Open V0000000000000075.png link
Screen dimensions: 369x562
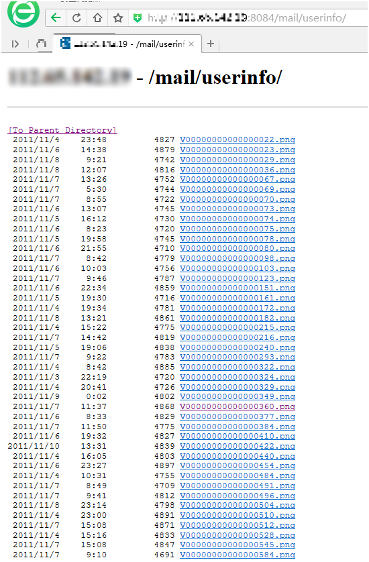click(238, 229)
